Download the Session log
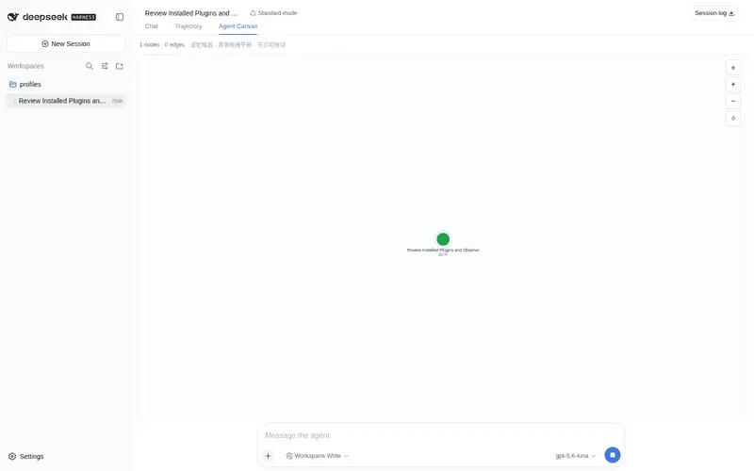Image resolution: width=754 pixels, height=471 pixels. click(714, 13)
